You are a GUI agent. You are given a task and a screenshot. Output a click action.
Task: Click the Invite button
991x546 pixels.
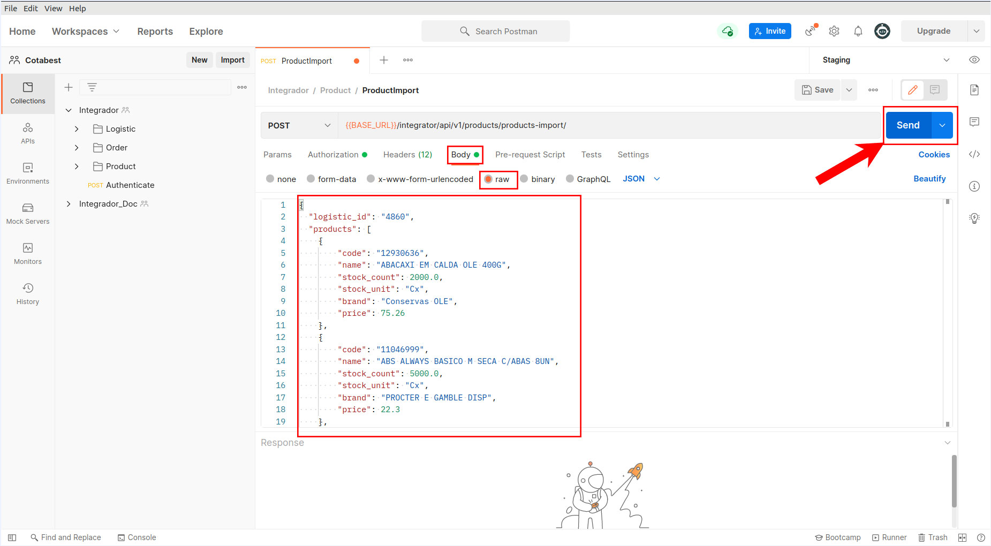[770, 31]
